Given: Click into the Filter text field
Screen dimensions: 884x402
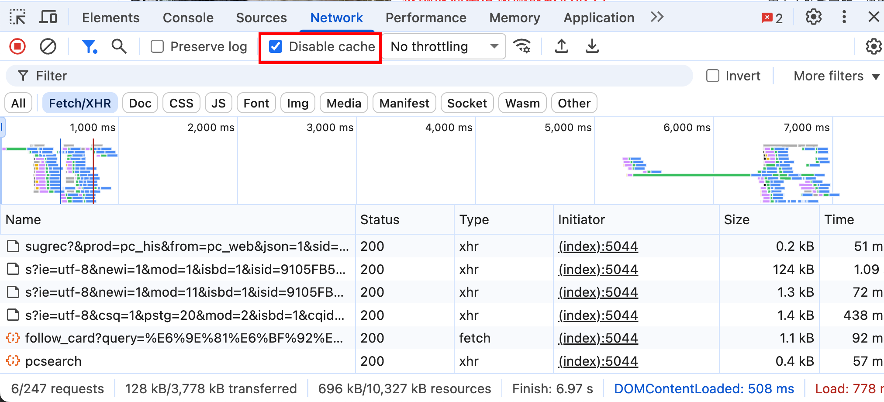Looking at the screenshot, I should coord(349,76).
